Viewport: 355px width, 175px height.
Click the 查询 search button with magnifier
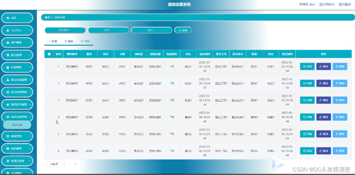coord(183,30)
